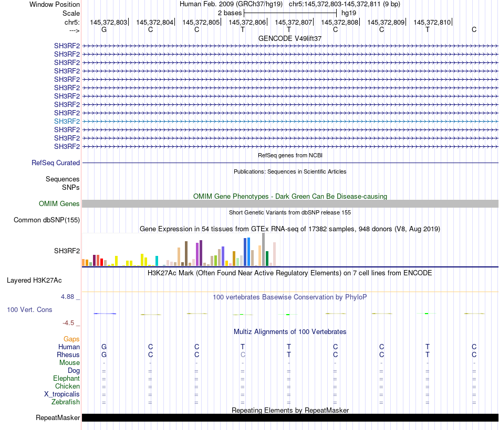Select the Layered H3K27Ac track label

(34, 281)
